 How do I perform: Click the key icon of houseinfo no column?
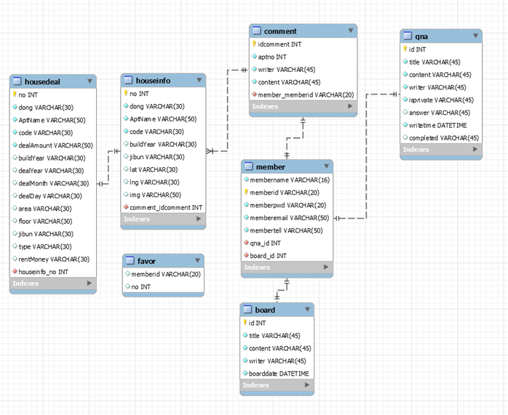tap(126, 93)
